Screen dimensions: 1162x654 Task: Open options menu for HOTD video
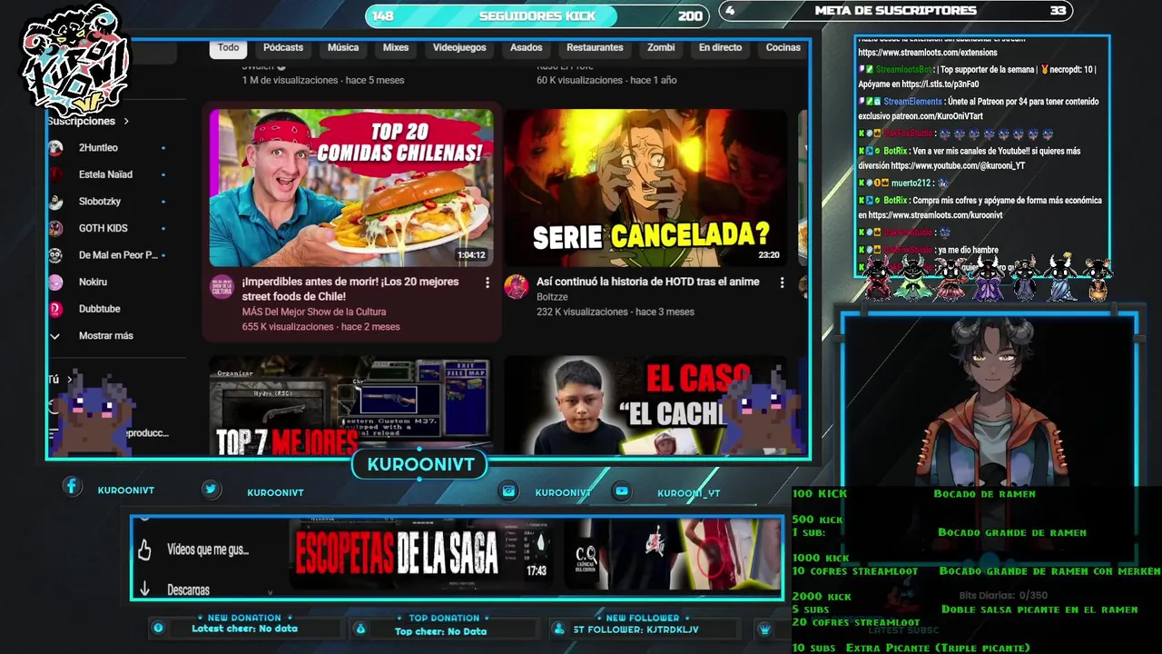point(782,283)
